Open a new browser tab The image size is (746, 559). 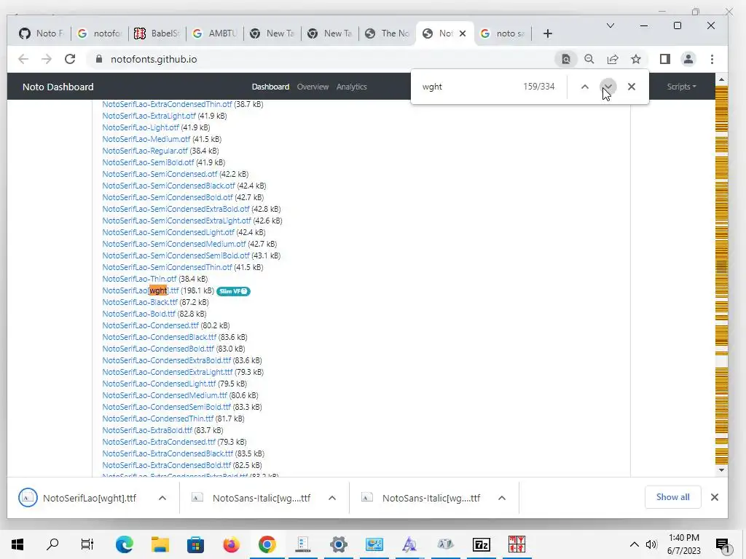point(548,33)
